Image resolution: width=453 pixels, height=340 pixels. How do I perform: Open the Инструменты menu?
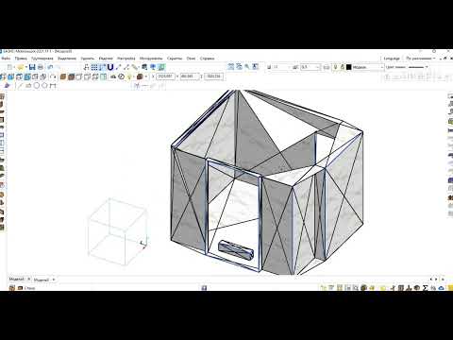tap(151, 59)
